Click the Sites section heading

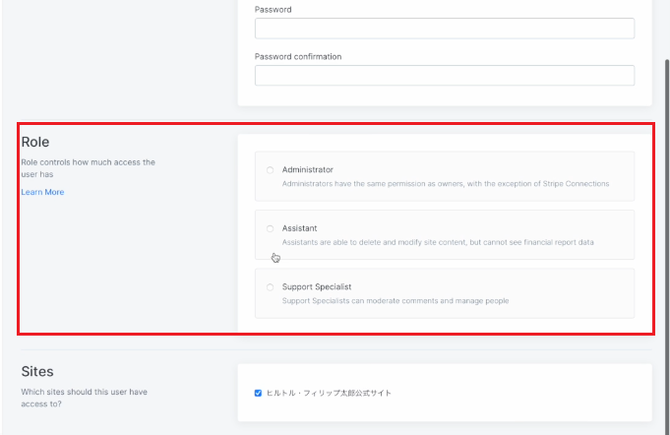37,371
